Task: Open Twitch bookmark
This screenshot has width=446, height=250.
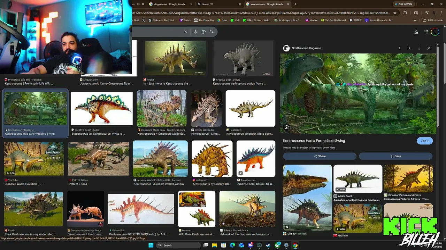Action: (x=185, y=20)
